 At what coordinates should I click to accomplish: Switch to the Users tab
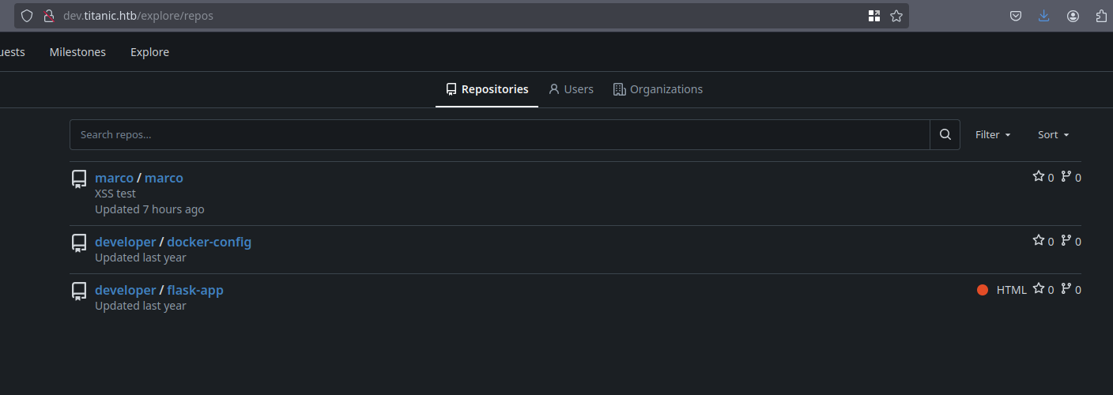(x=571, y=89)
